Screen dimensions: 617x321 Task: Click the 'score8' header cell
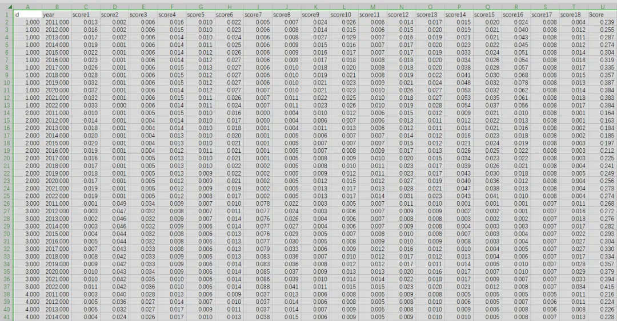click(x=286, y=14)
